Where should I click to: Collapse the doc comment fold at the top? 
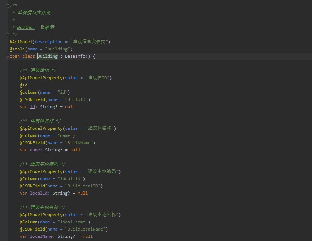8,5
